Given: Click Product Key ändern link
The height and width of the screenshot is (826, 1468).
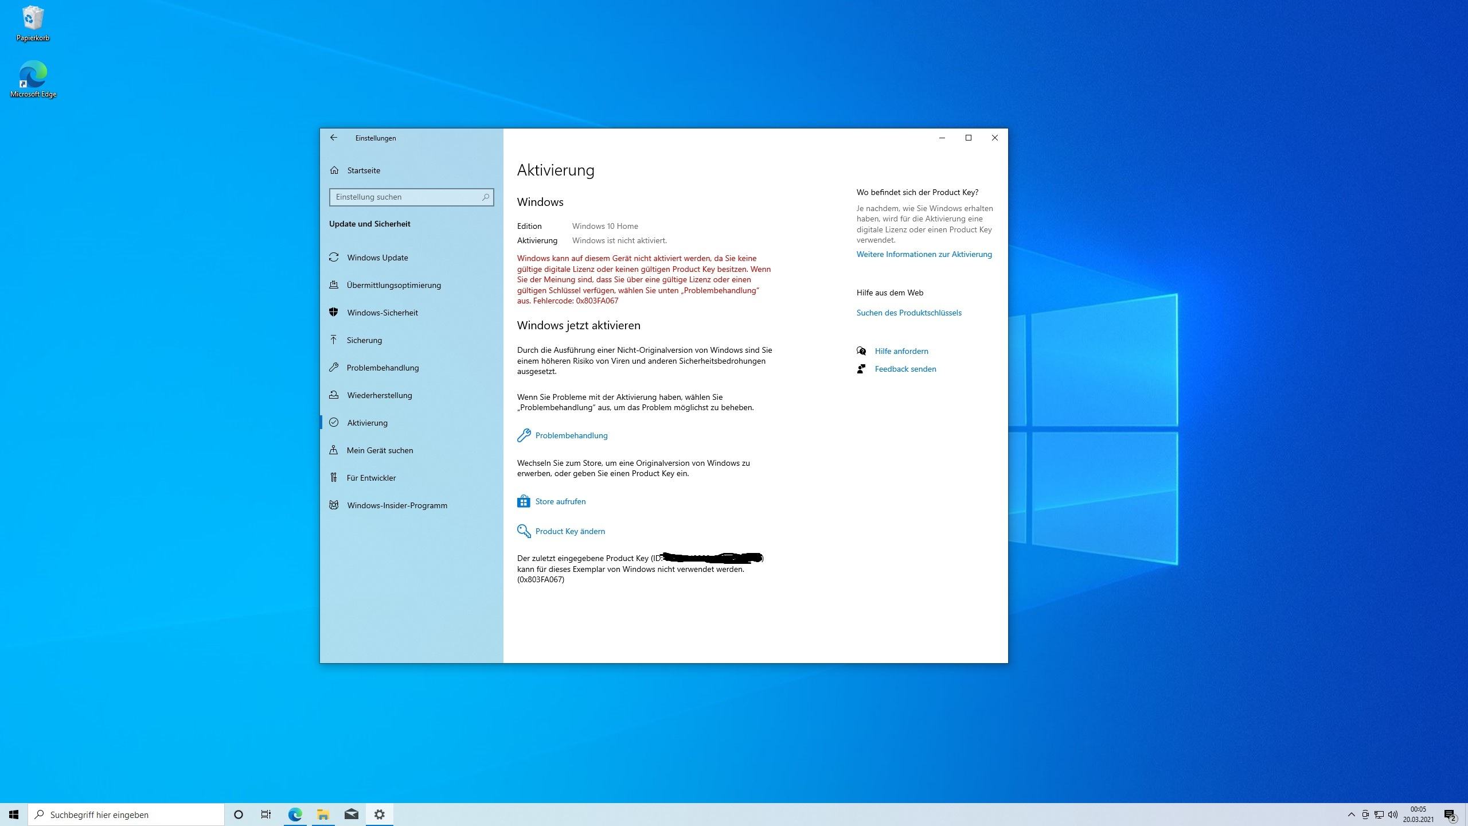Looking at the screenshot, I should (570, 531).
